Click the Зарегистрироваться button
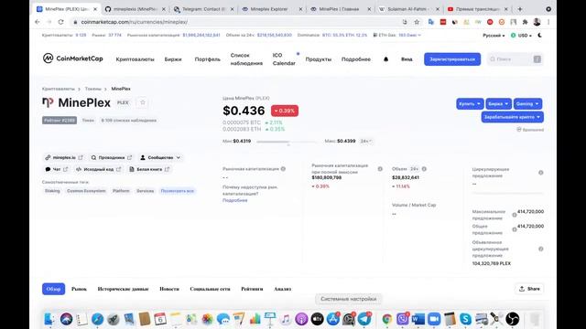Viewport: 586px width, 329px height. pos(452,58)
